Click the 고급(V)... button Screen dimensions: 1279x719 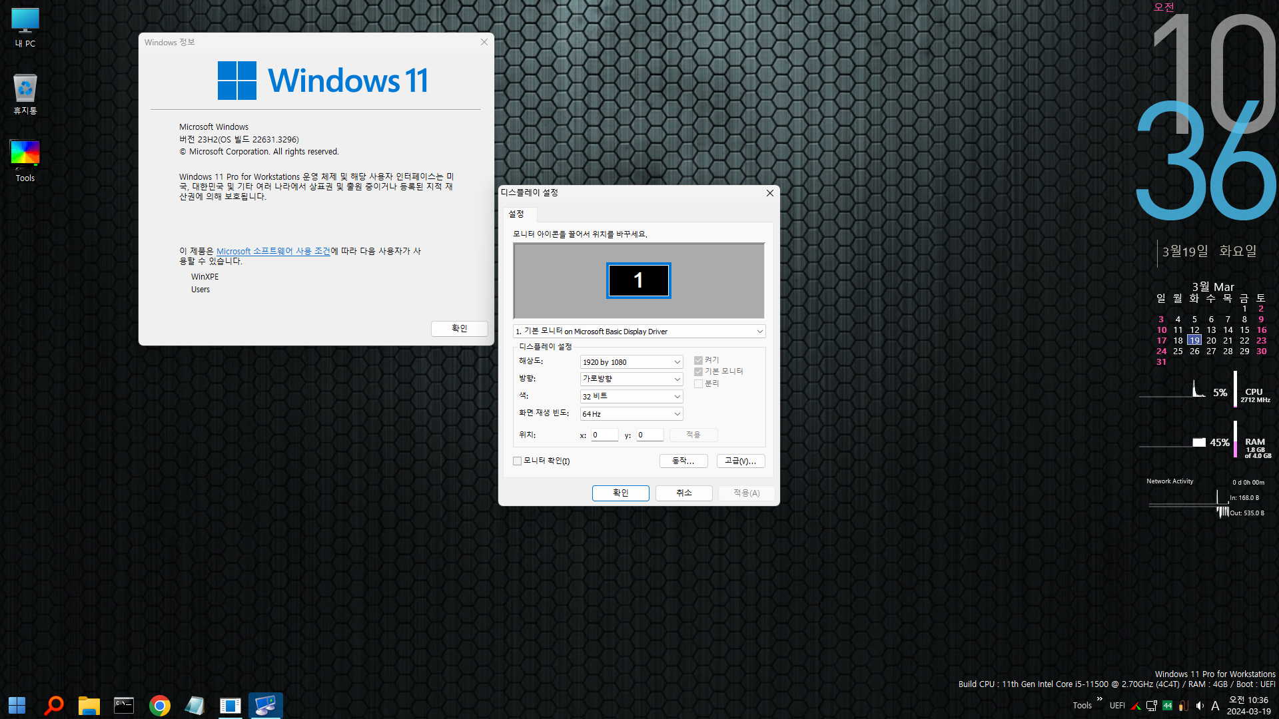(x=741, y=461)
